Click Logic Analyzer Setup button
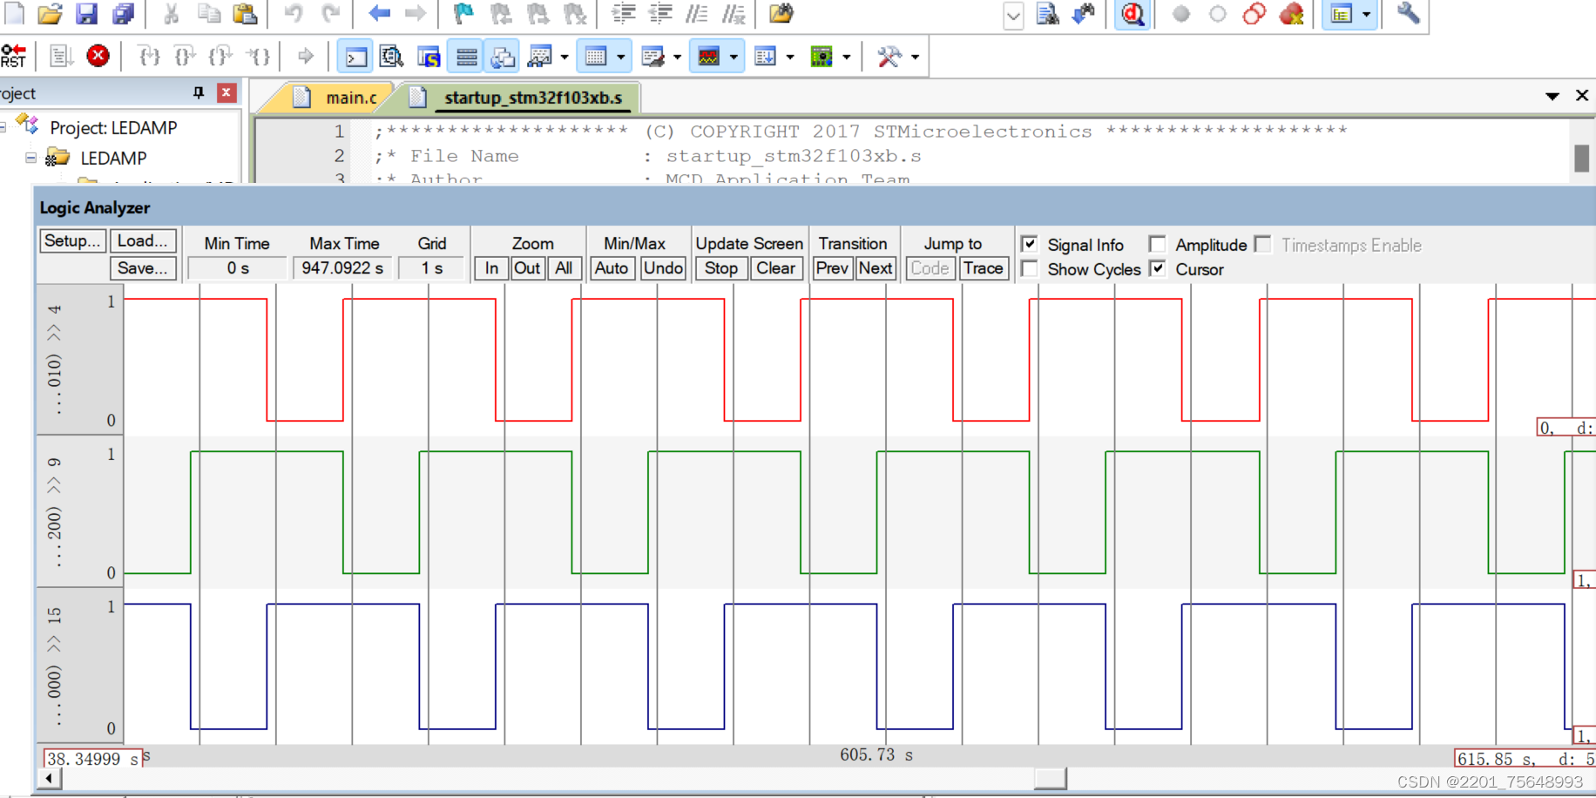 [x=72, y=241]
